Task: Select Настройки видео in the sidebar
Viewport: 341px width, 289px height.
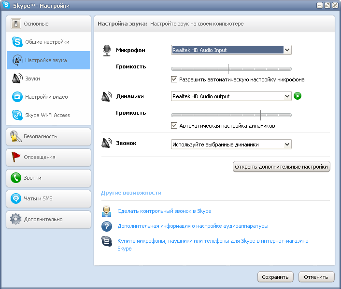Action: (x=48, y=97)
